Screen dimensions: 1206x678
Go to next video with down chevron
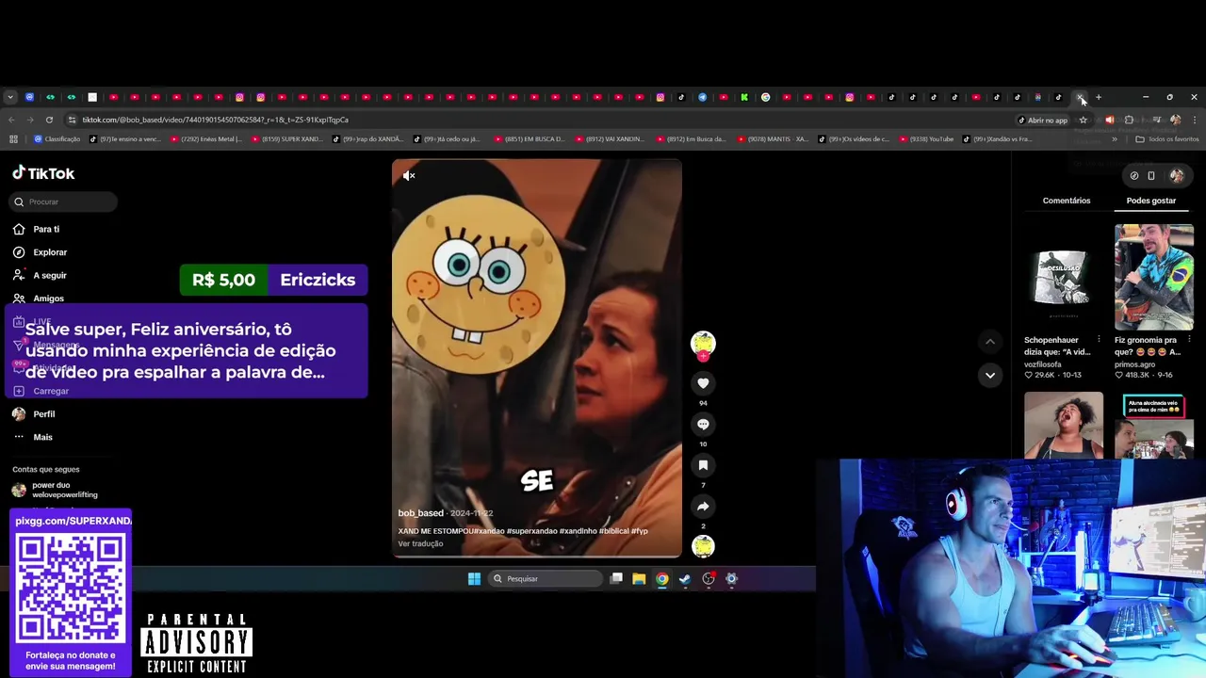pyautogui.click(x=989, y=375)
